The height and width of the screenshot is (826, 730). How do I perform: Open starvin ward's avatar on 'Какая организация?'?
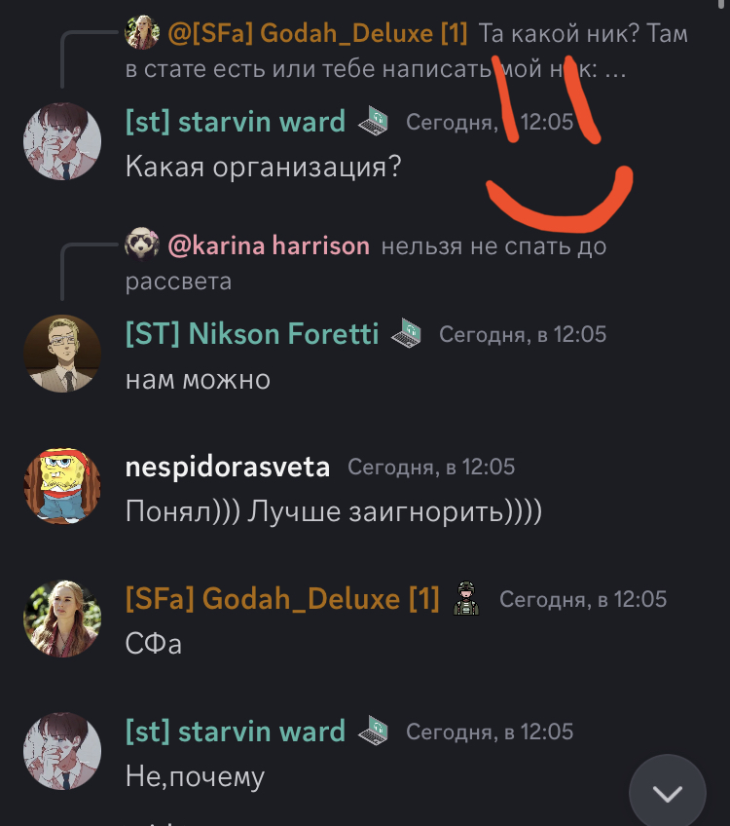tap(62, 141)
